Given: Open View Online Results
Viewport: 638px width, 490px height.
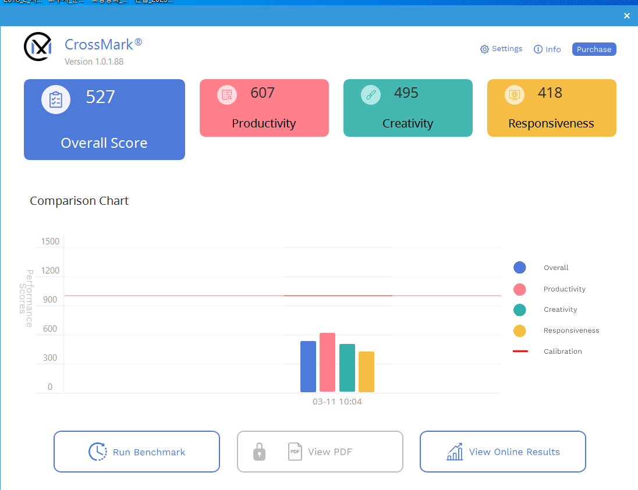Looking at the screenshot, I should (502, 452).
